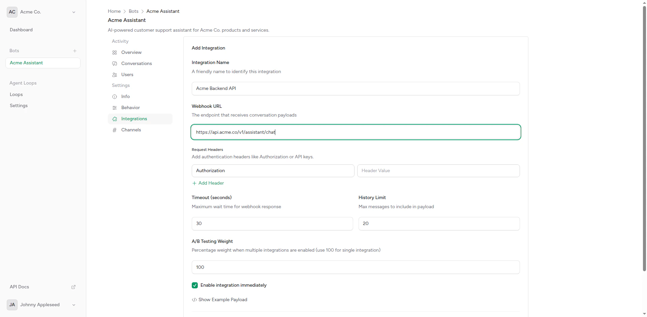Disable Enable integration immediately checkbox
Screen dimensions: 647x317
click(x=195, y=285)
